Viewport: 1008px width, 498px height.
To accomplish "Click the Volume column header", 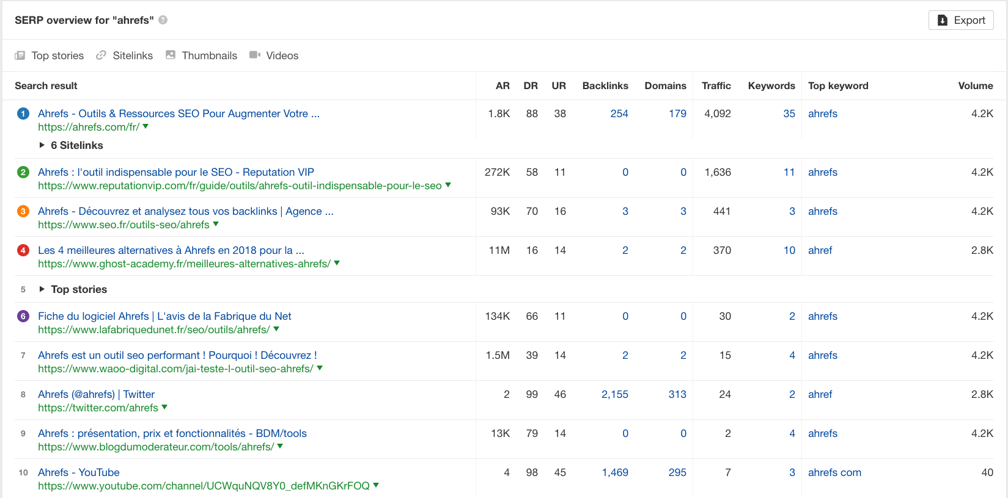I will click(x=976, y=86).
